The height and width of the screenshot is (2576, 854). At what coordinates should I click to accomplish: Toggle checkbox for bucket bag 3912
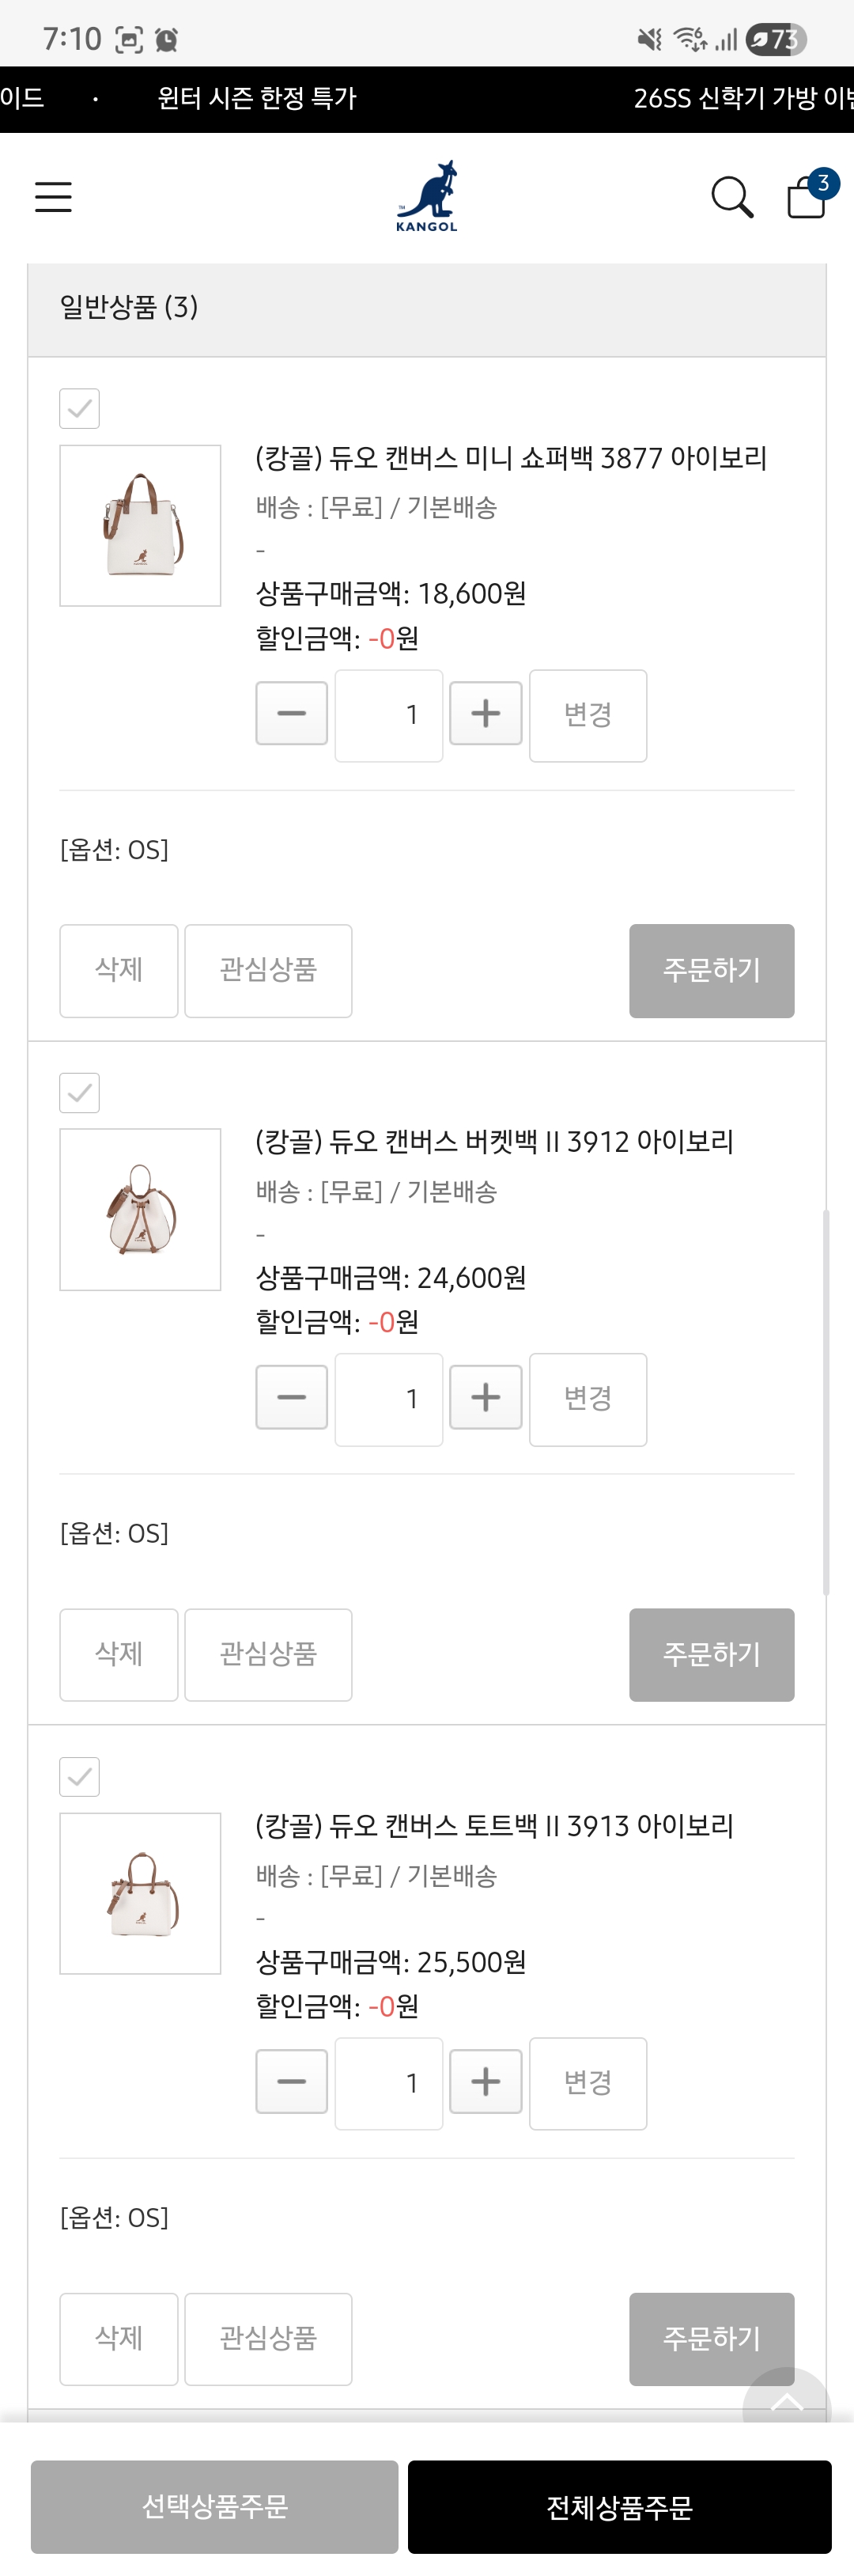pos(80,1093)
